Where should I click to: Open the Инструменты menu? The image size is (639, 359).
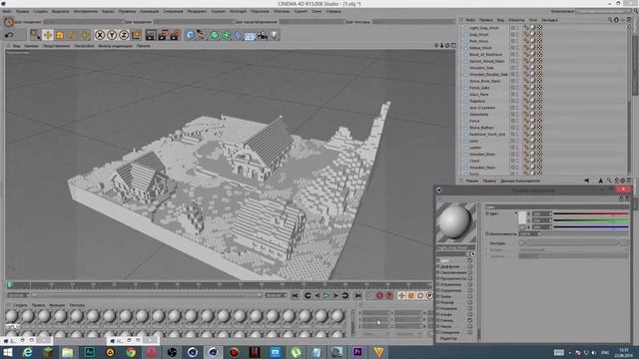point(86,11)
